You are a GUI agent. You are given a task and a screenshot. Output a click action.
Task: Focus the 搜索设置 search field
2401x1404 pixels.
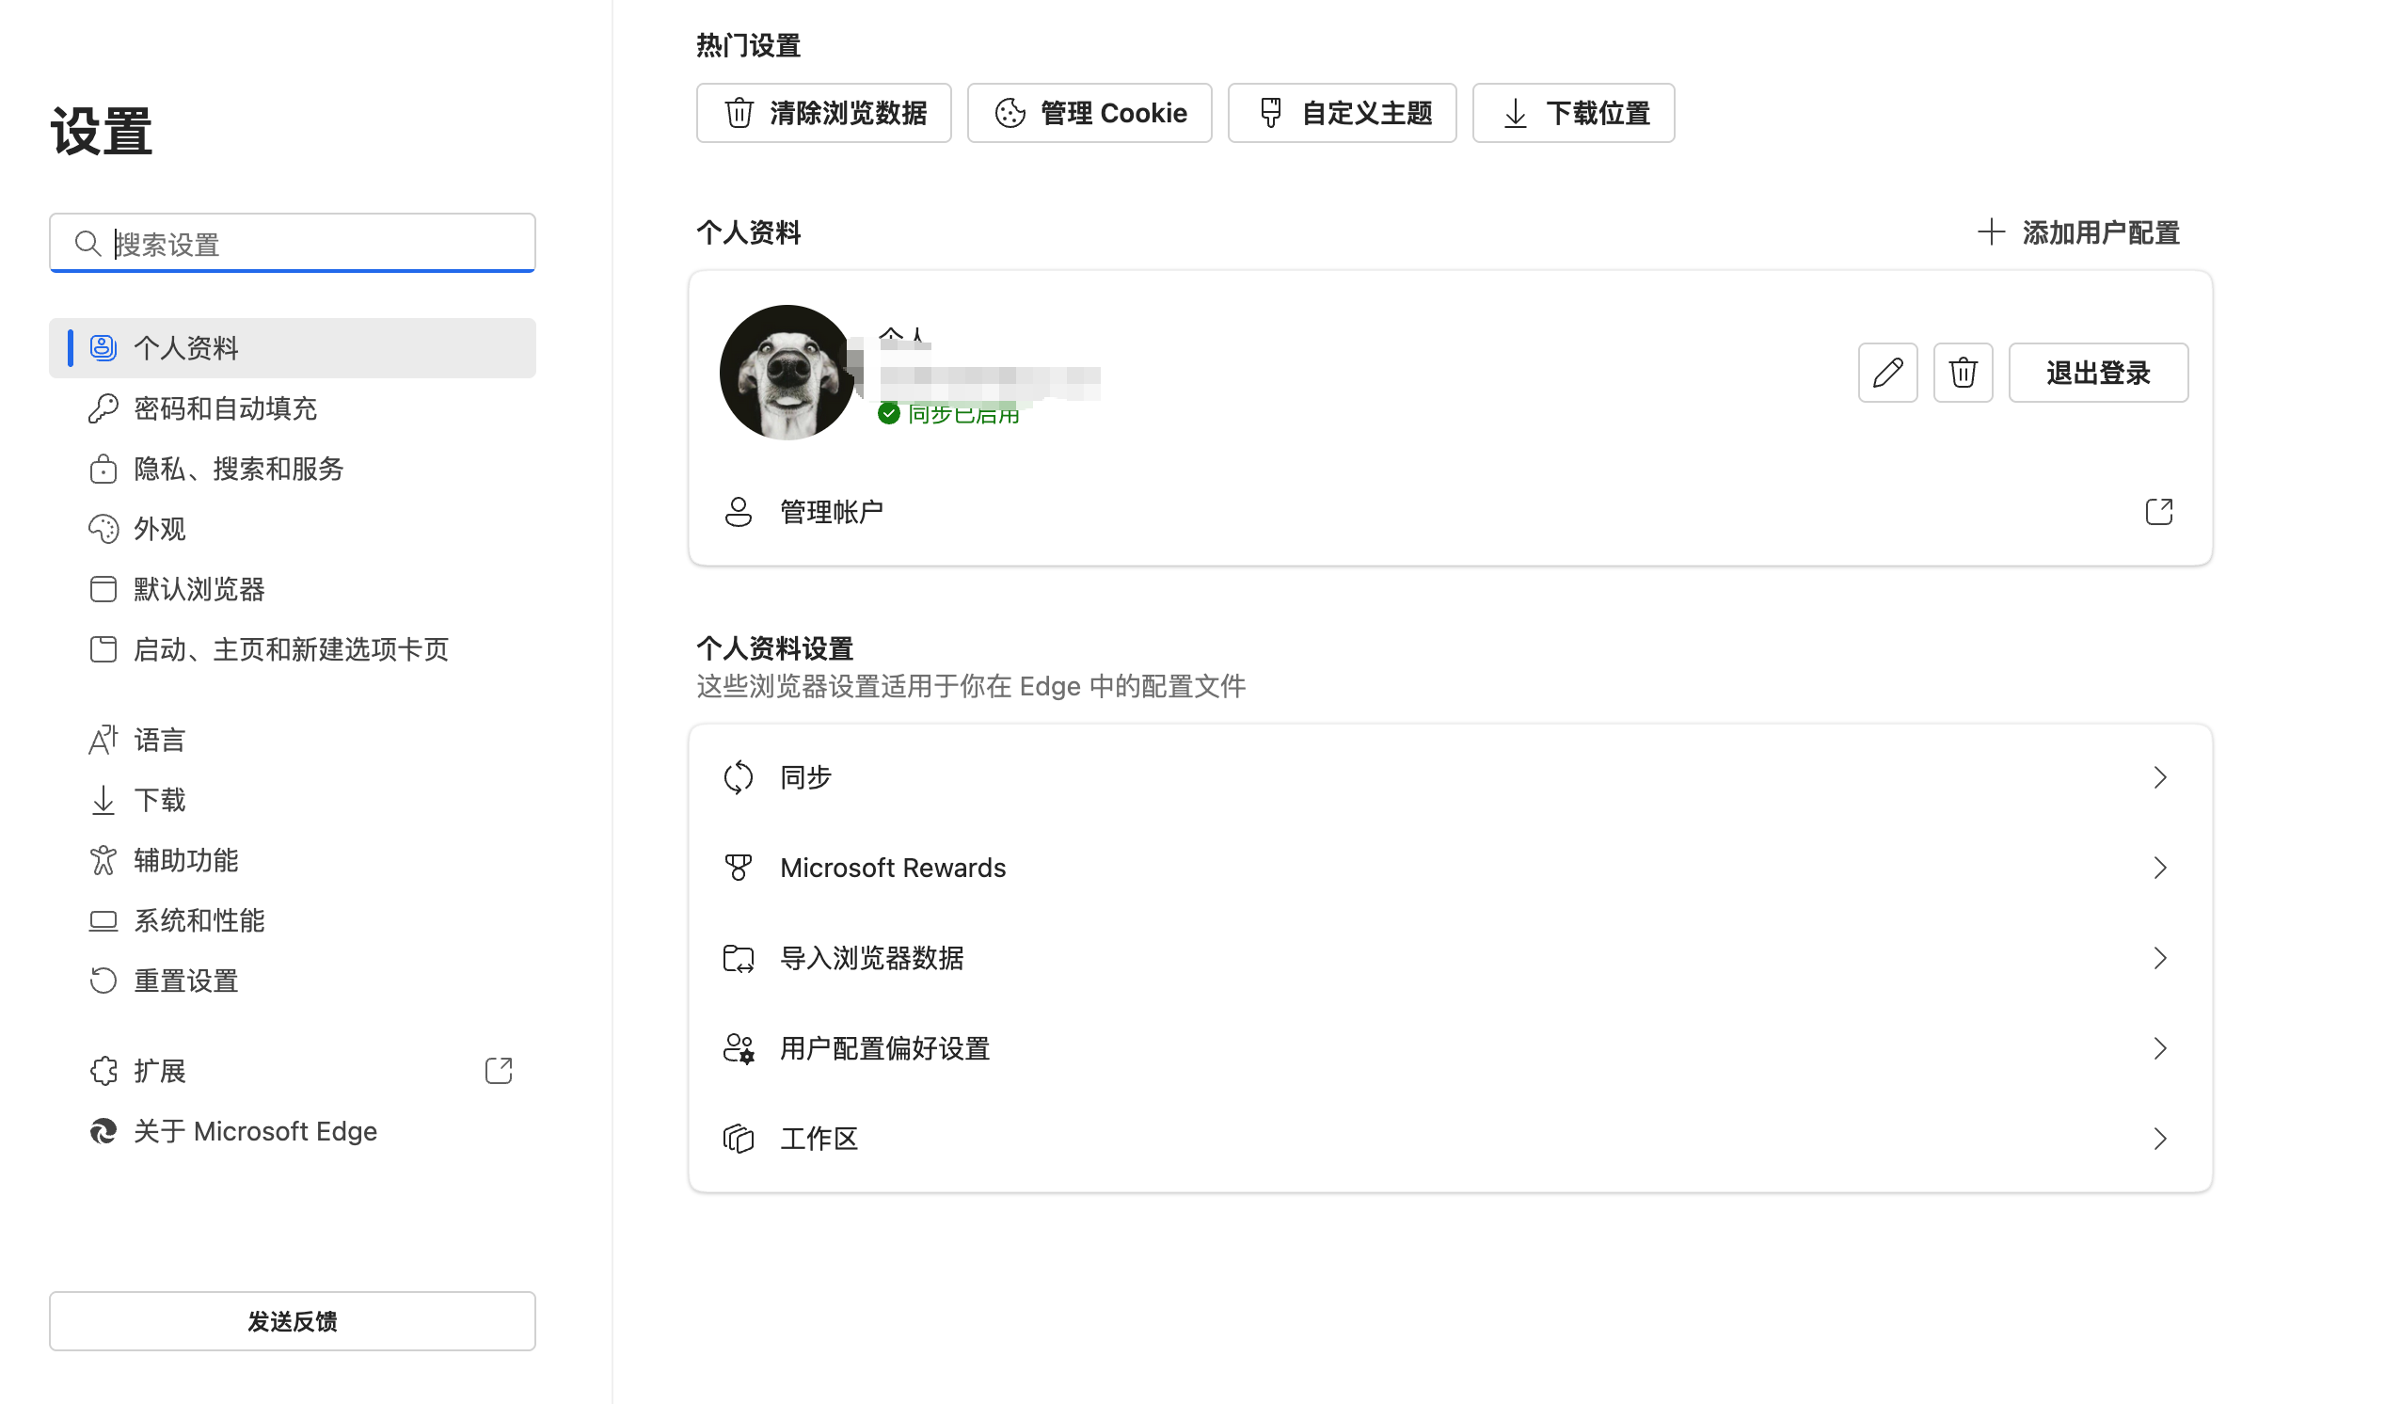(293, 243)
